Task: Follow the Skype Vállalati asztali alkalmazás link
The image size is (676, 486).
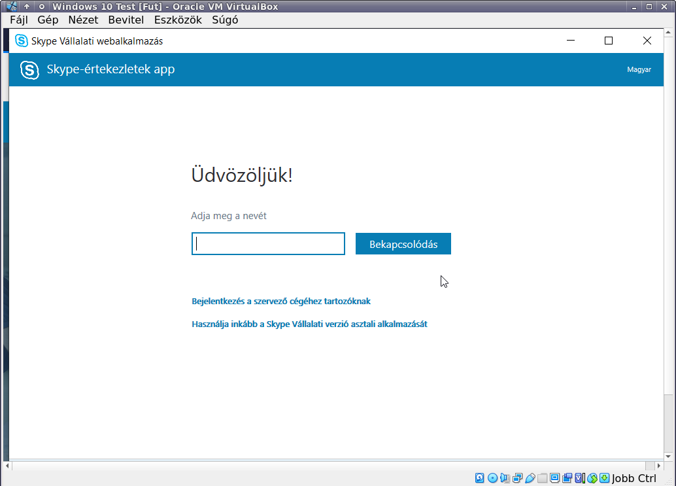Action: click(309, 324)
